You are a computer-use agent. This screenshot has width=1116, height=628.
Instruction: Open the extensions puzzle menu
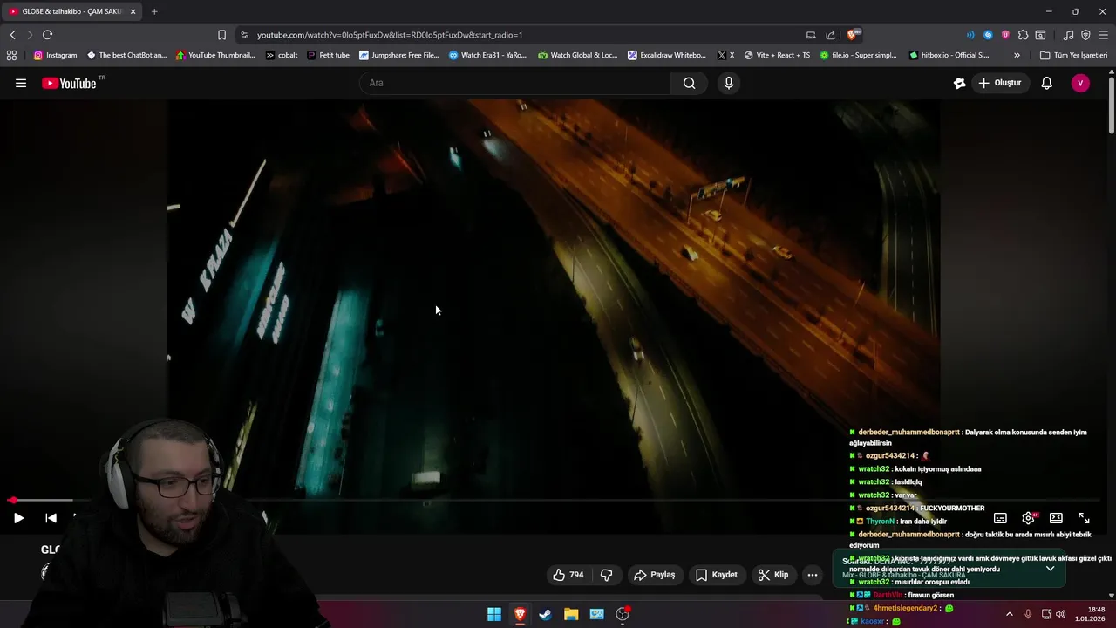[x=1023, y=35]
